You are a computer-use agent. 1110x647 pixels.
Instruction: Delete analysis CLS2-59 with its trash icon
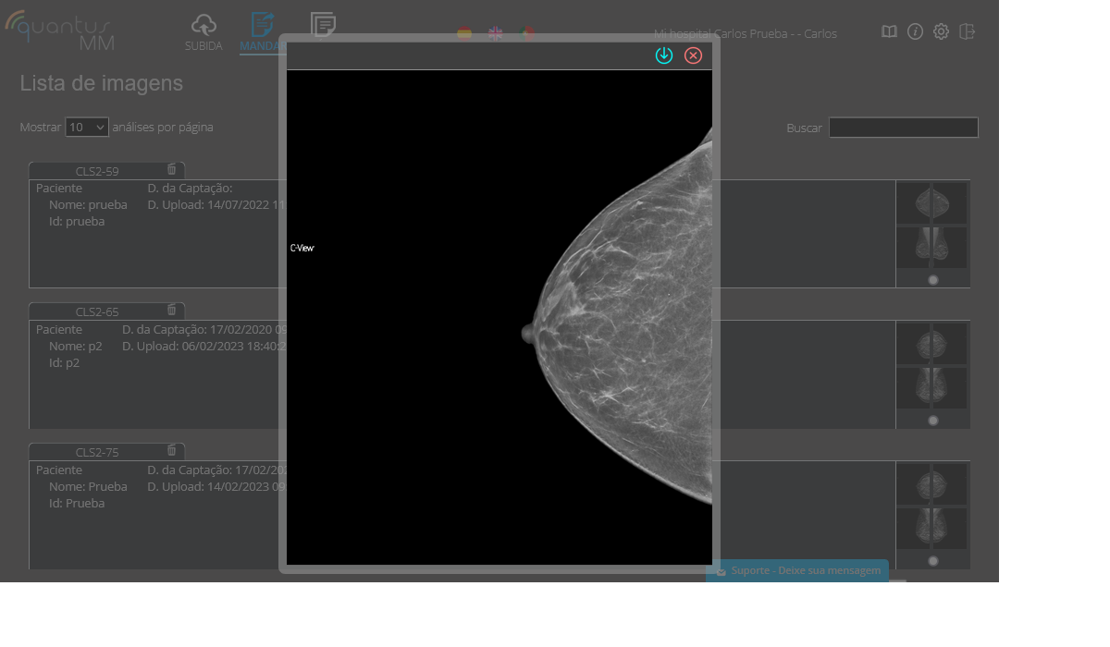[171, 169]
